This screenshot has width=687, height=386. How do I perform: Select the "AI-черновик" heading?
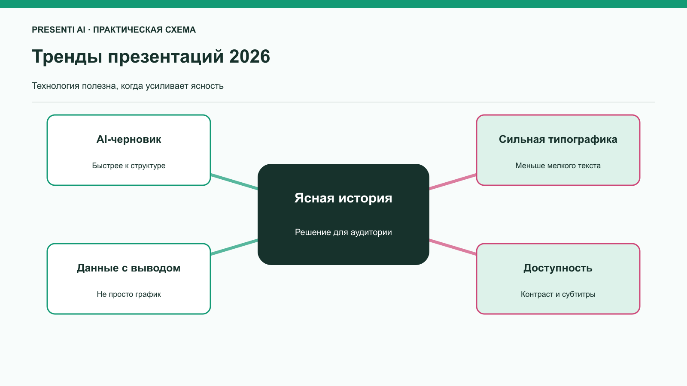pyautogui.click(x=129, y=139)
